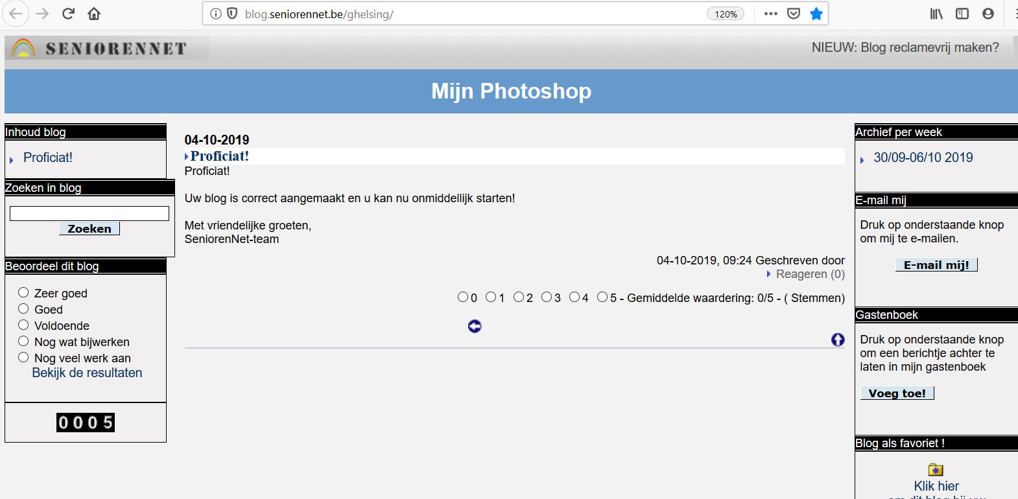Click the 'Mijn Photoshop' blog title
The width and height of the screenshot is (1018, 499).
point(512,91)
